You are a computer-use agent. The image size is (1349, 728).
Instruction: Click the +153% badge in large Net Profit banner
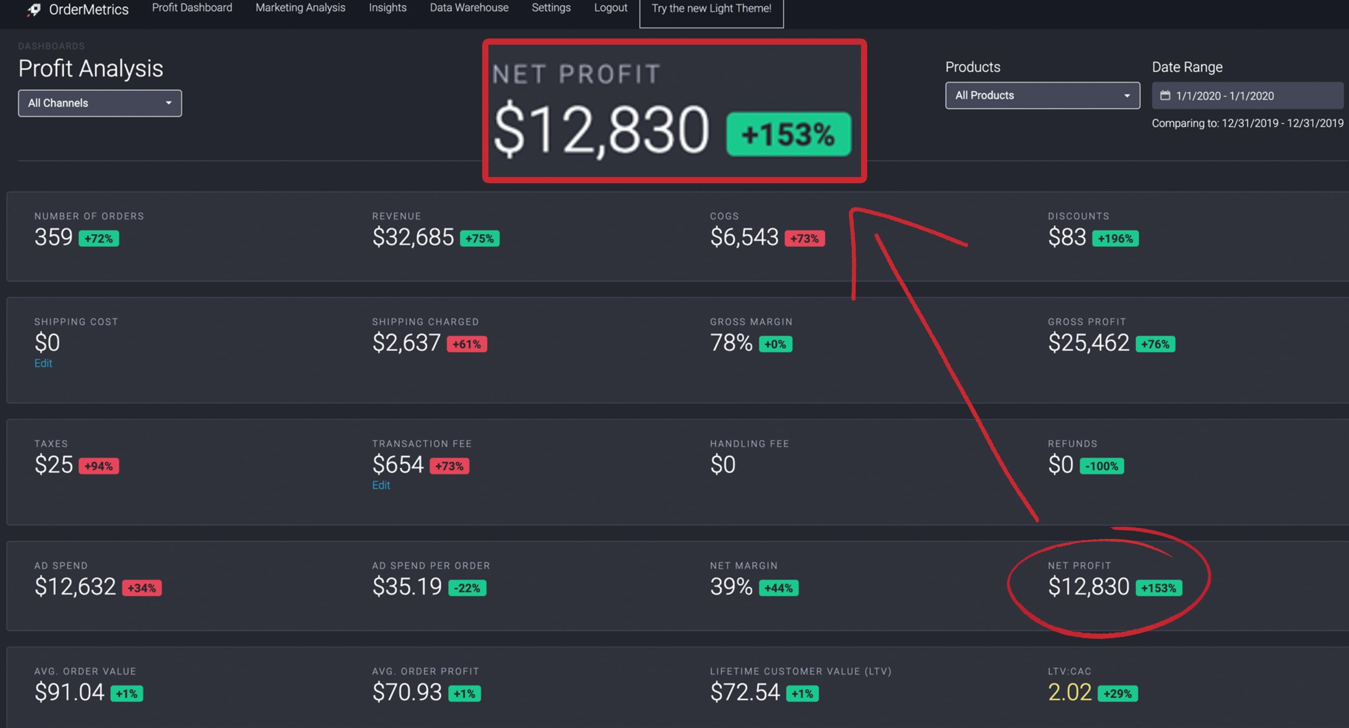[788, 134]
